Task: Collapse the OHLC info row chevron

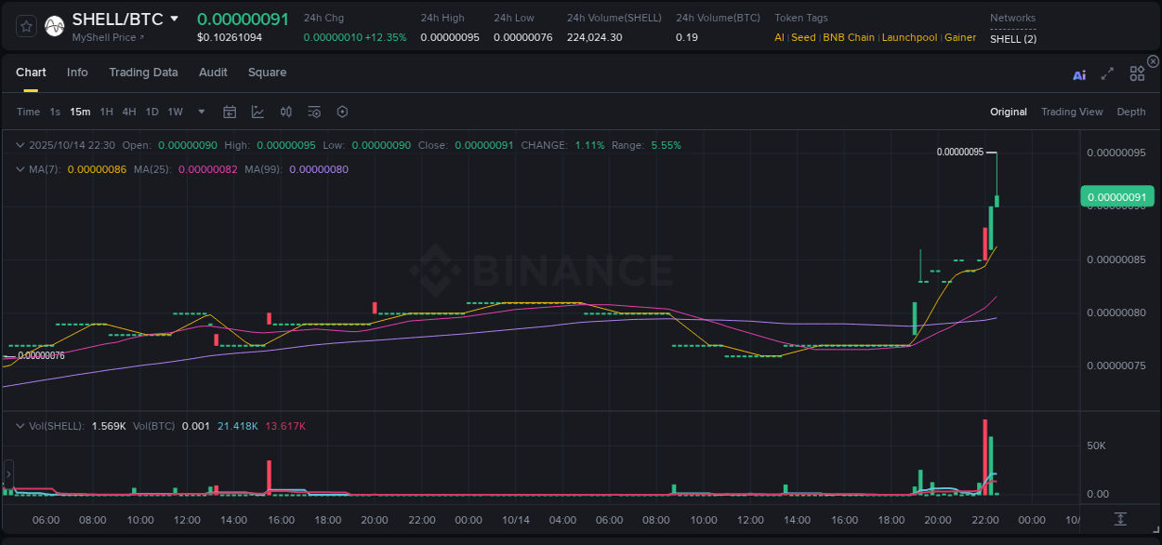Action: [20, 145]
